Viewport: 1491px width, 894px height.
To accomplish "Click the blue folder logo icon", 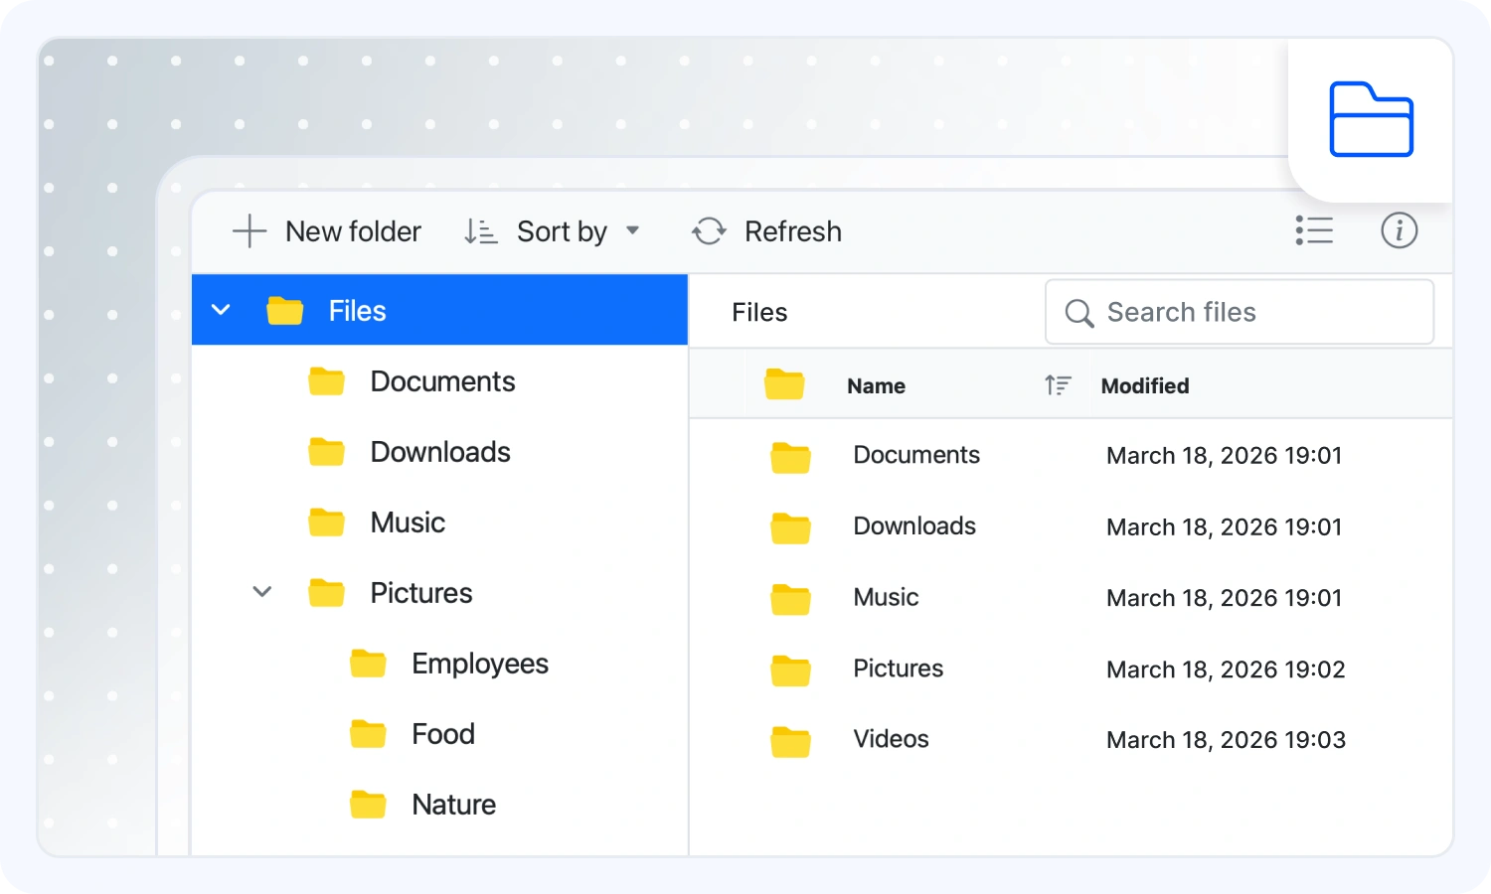I will (x=1372, y=119).
